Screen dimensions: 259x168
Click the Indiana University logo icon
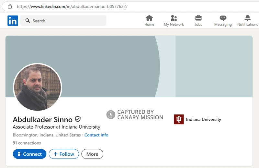coord(179,119)
